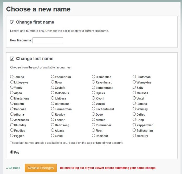The width and height of the screenshot is (182, 174).
Task: Choose Peppermint as last name
Action: [134, 125]
